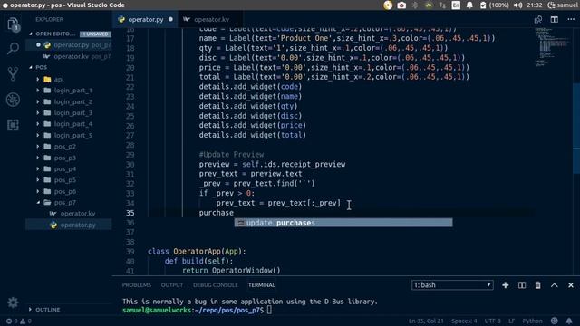Viewport: 580px width, 326px height.
Task: Switch to the operator.kv editor tab
Action: click(x=211, y=19)
